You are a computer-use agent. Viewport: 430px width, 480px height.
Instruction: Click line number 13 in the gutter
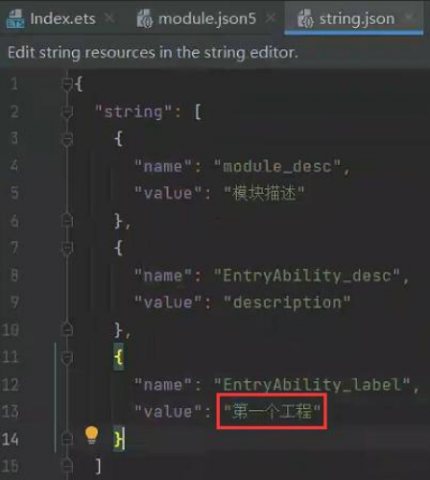[11, 412]
